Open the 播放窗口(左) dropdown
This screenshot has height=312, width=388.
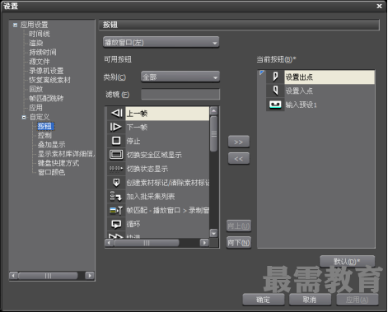[x=161, y=42]
